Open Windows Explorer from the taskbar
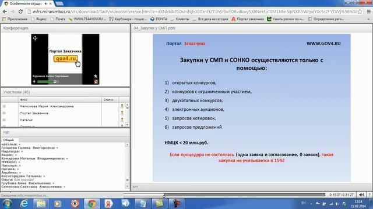The image size is (373, 209). 41,204
